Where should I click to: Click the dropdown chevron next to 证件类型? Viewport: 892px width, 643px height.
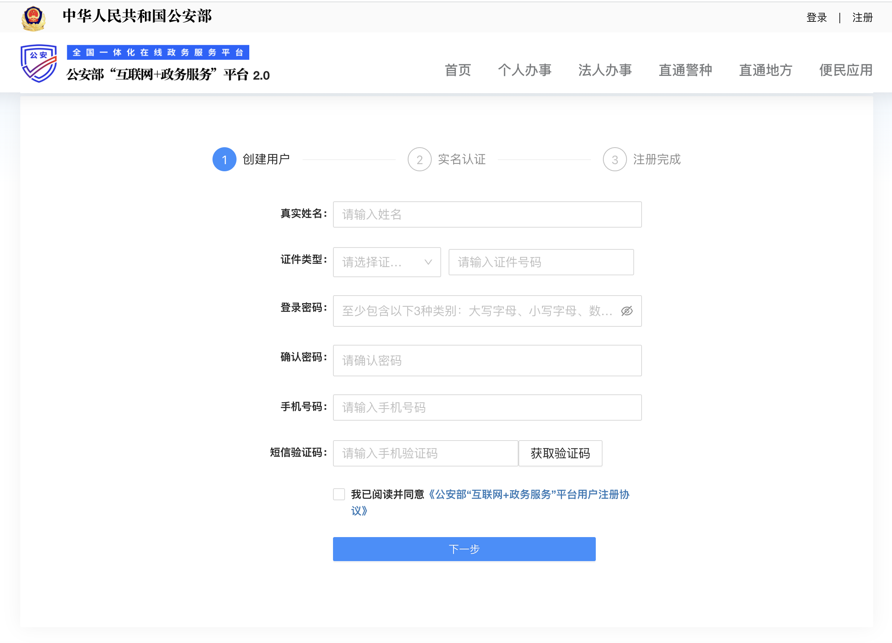coord(428,263)
